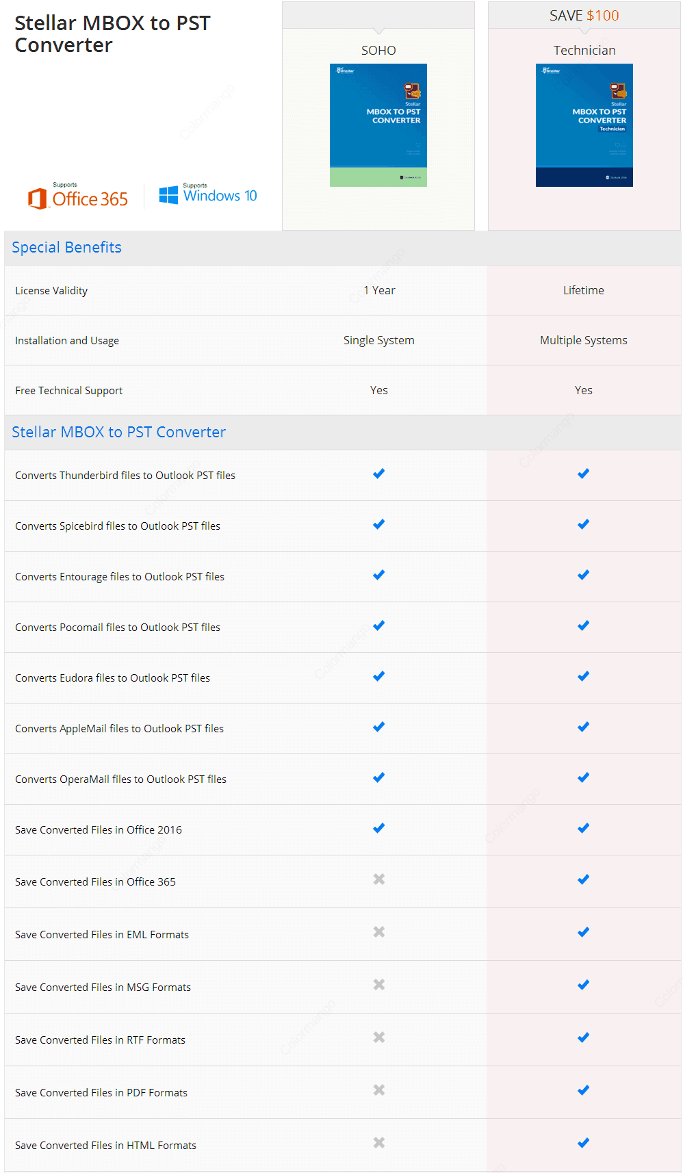
Task: Click SOHO cross mark for HTML Formats
Action: (378, 1143)
